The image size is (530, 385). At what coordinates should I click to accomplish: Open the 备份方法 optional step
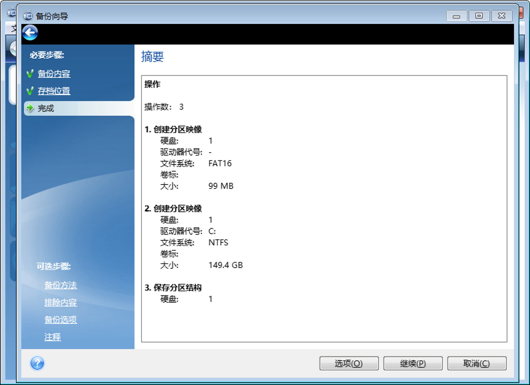(61, 285)
